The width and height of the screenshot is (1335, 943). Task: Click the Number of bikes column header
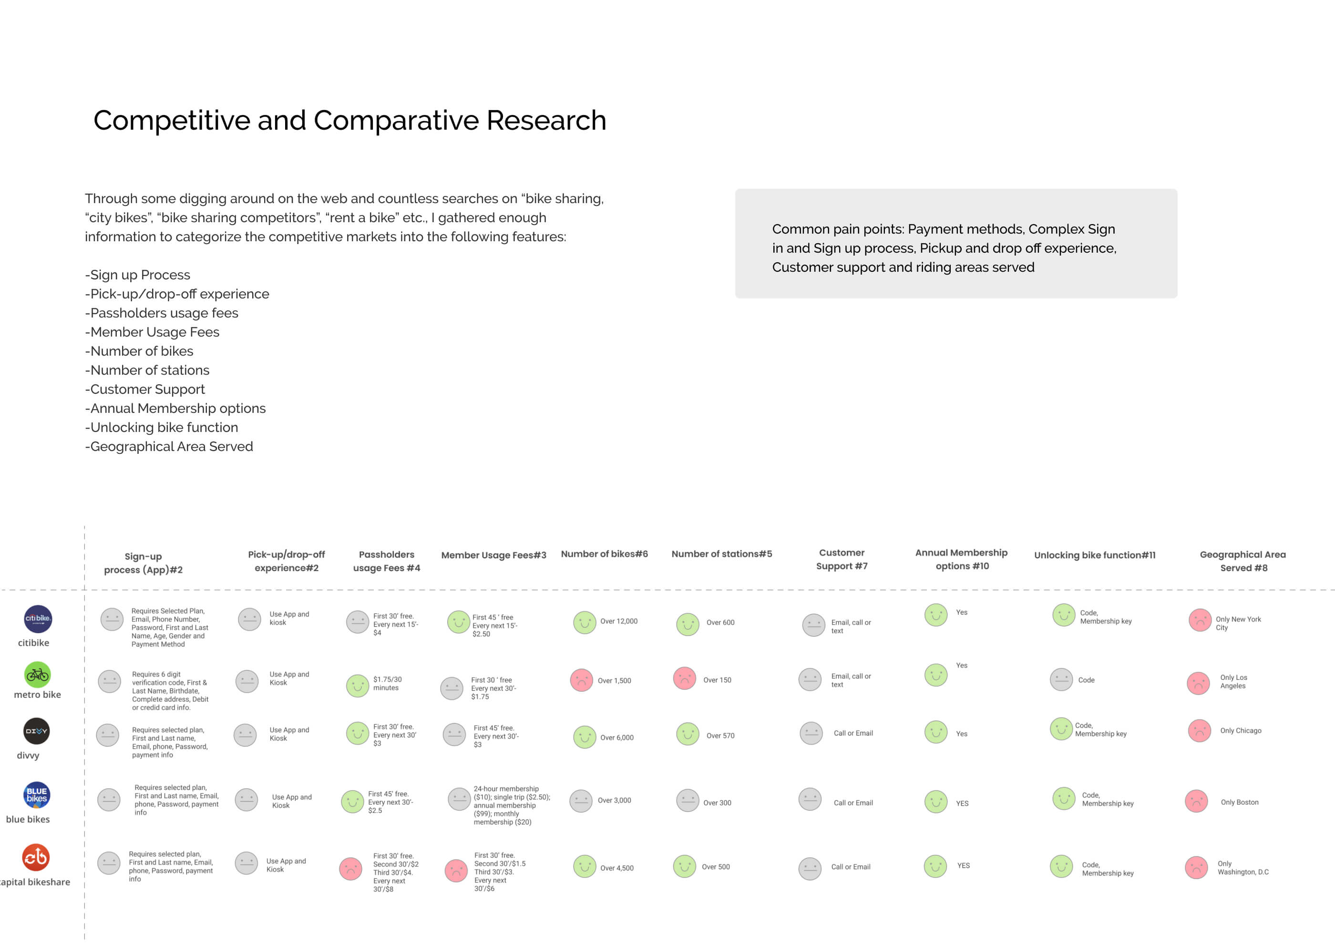pos(604,554)
